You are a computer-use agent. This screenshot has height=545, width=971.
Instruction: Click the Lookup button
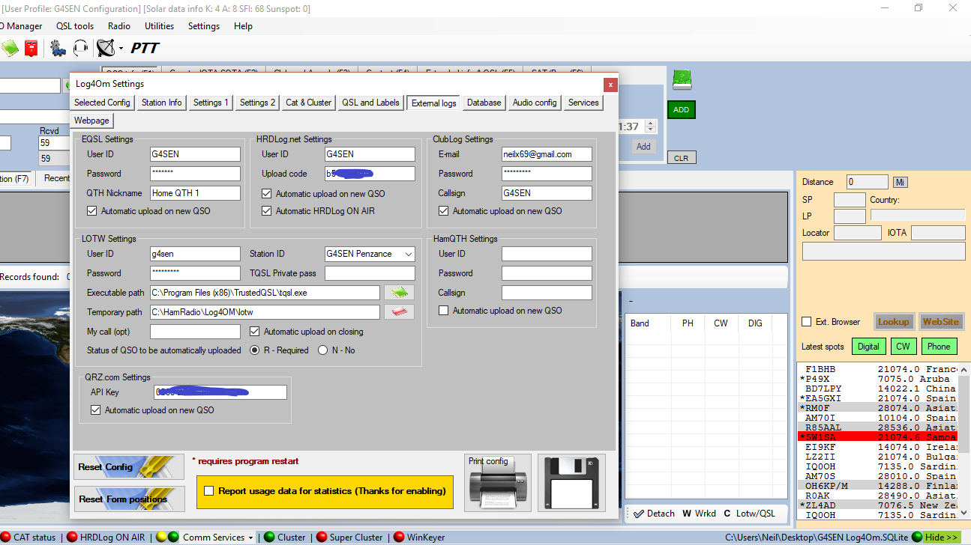click(x=894, y=322)
